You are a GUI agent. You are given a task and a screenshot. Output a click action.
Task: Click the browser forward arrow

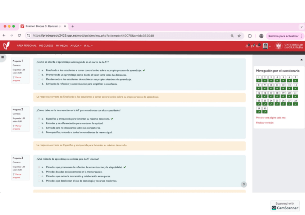pos(12,36)
